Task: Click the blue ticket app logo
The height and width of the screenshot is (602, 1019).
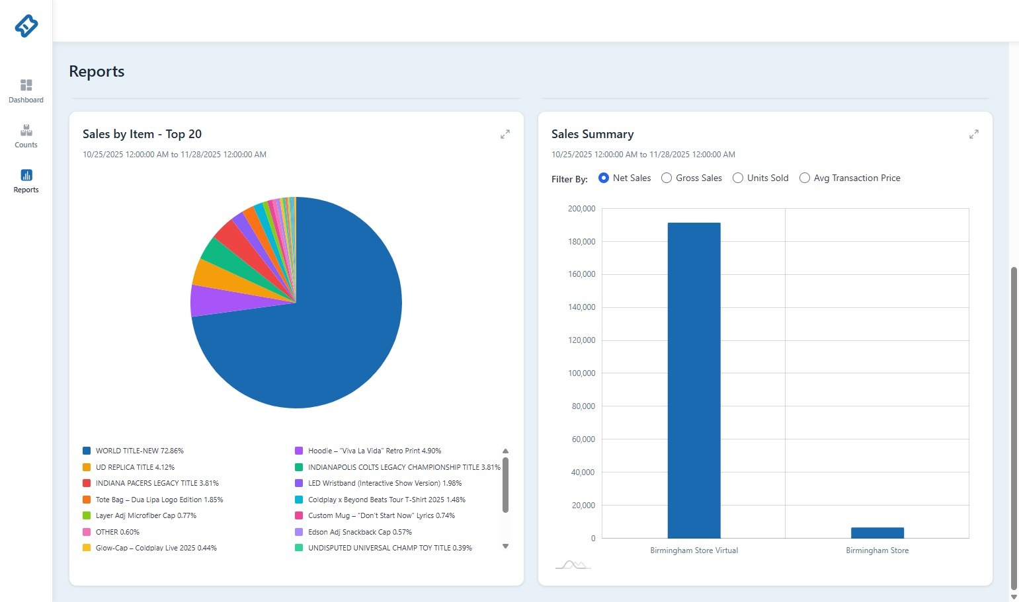Action: (26, 26)
